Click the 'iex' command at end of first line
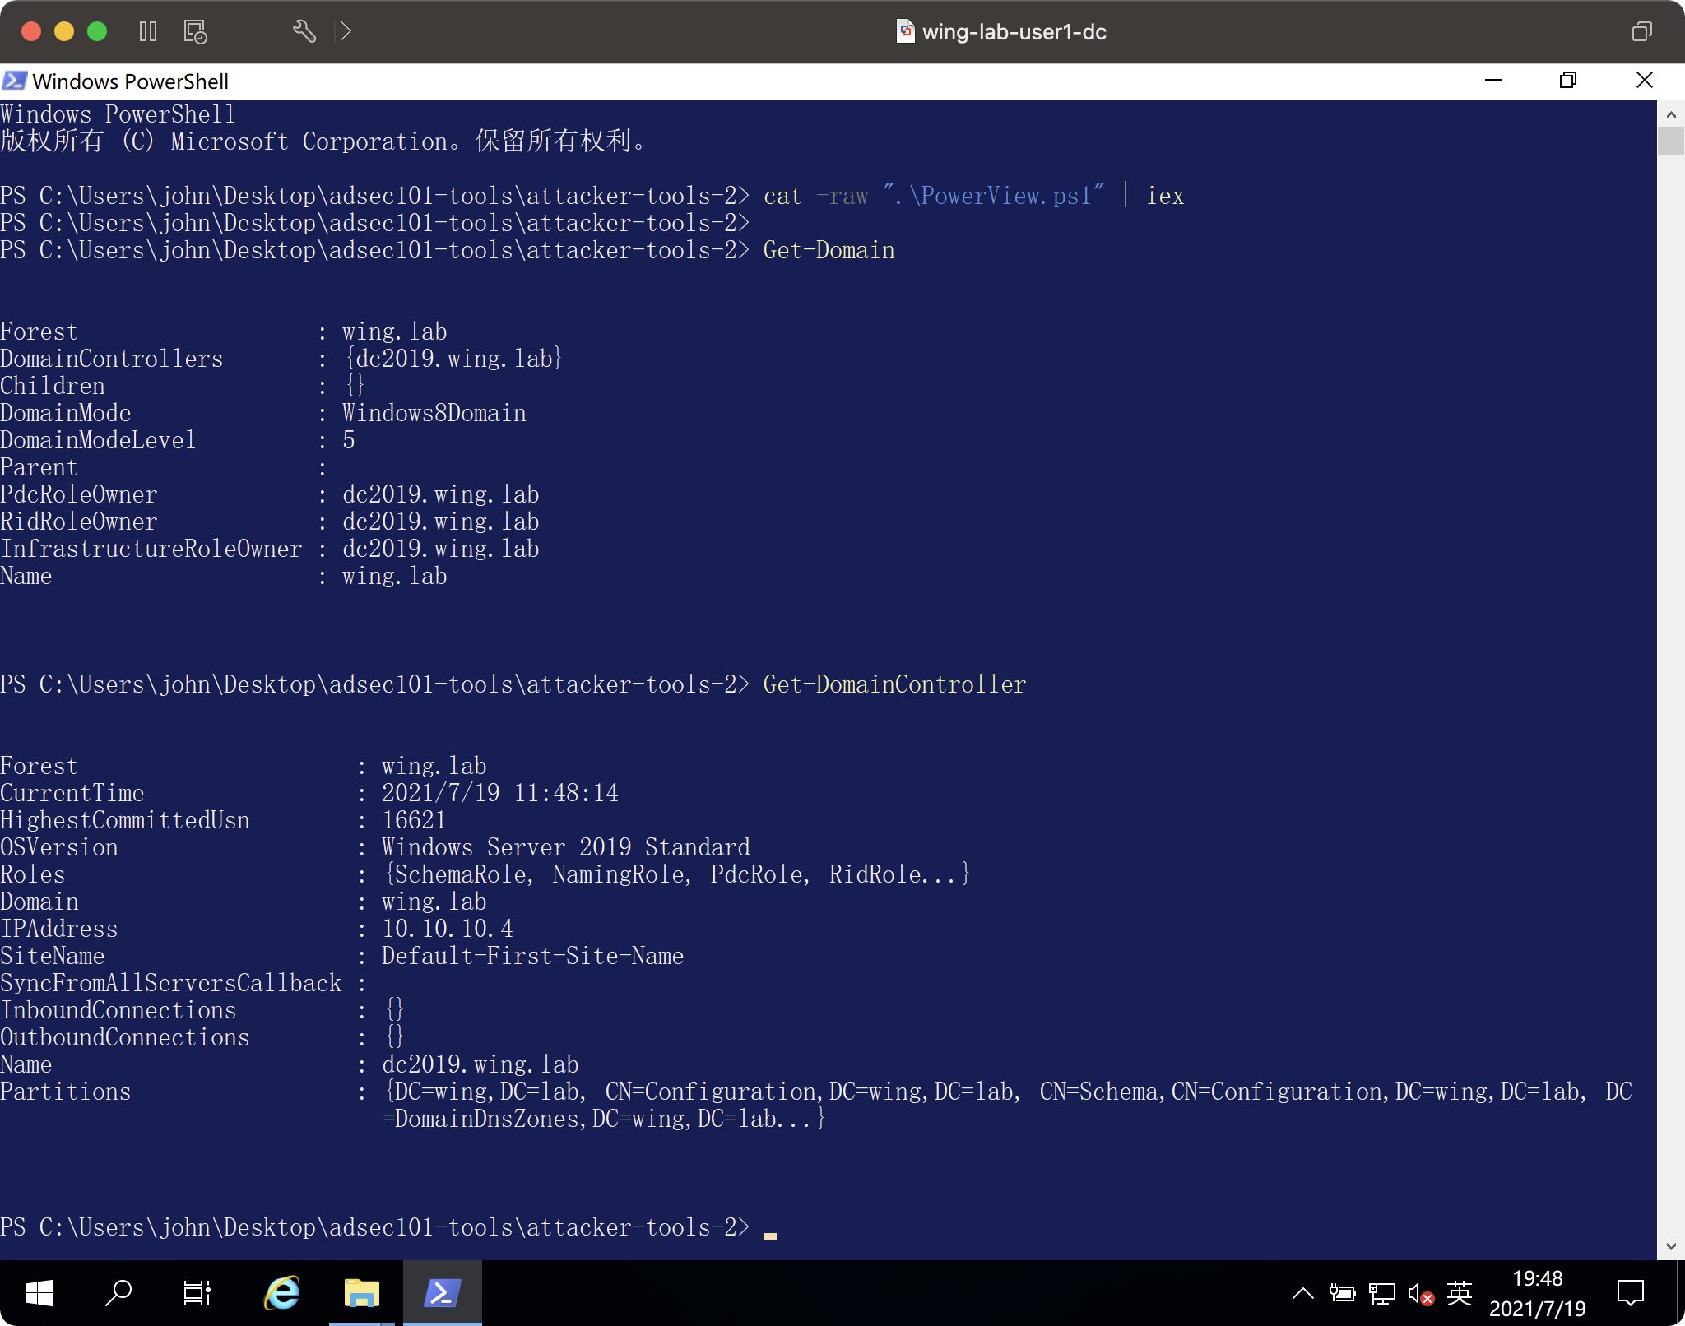Viewport: 1685px width, 1326px height. pos(1164,196)
